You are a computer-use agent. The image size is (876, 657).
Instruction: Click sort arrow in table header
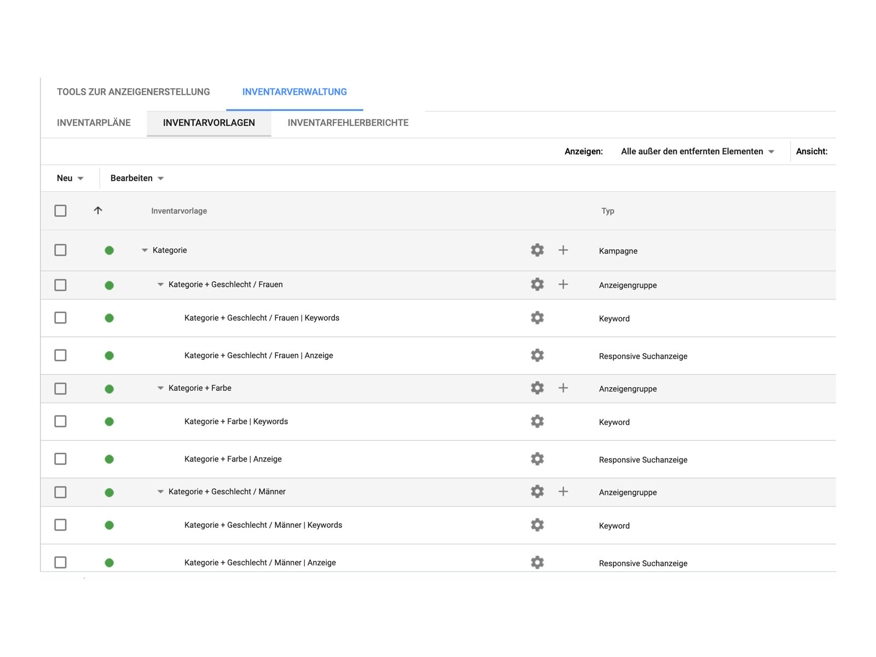[x=98, y=210]
